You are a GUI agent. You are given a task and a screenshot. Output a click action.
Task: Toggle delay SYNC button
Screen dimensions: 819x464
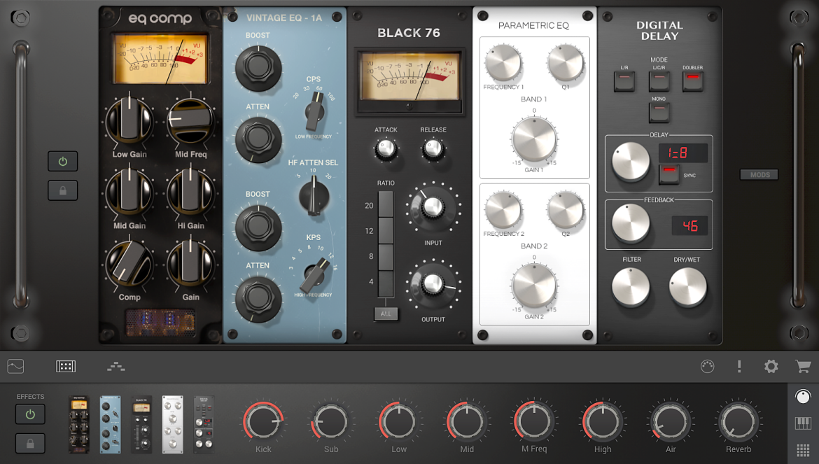[x=668, y=175]
